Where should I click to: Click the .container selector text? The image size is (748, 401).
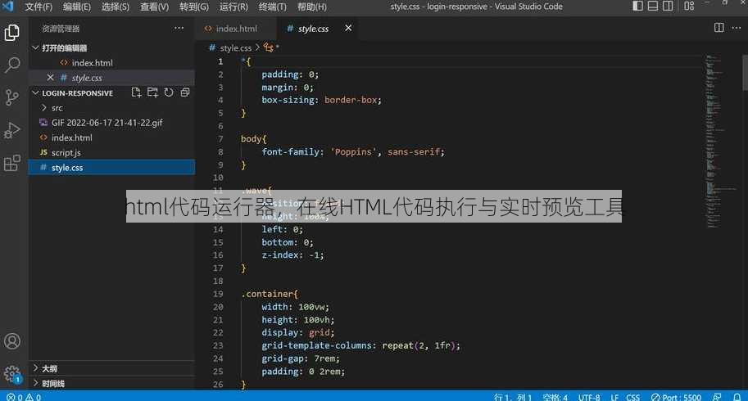(x=268, y=294)
